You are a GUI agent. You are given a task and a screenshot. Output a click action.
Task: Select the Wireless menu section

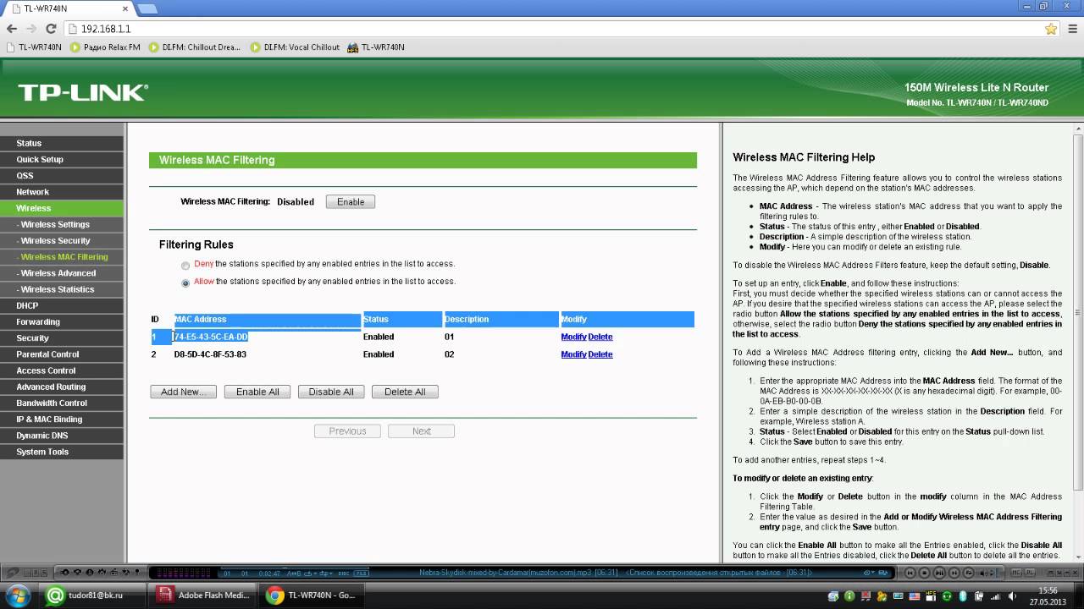62,208
